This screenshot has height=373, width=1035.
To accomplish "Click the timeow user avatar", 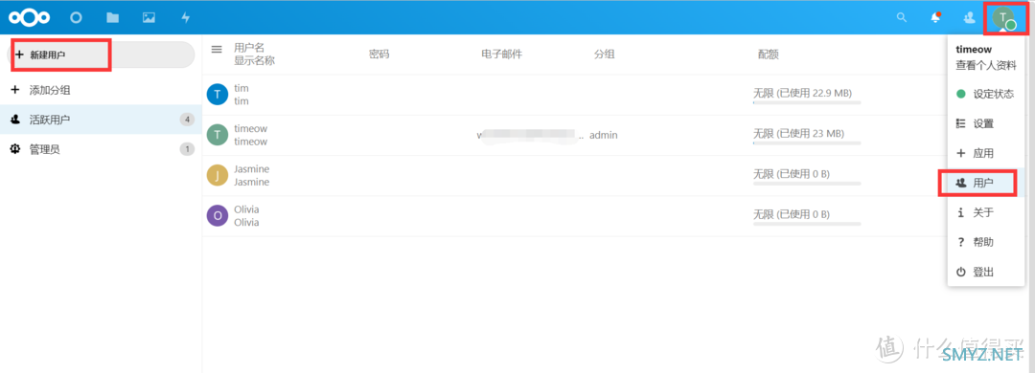I will pyautogui.click(x=218, y=135).
